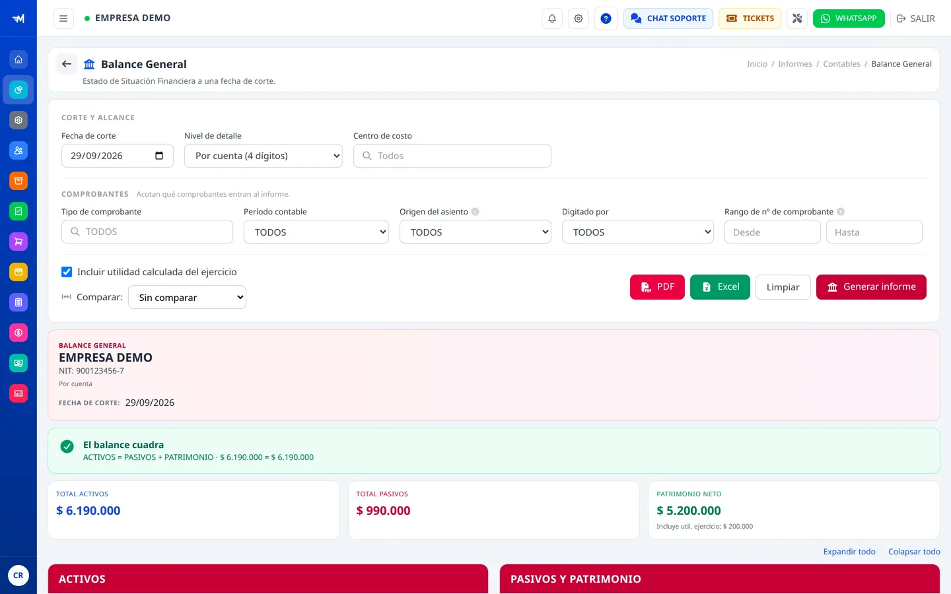Click the CR user avatar
This screenshot has height=594, width=951.
pyautogui.click(x=18, y=576)
